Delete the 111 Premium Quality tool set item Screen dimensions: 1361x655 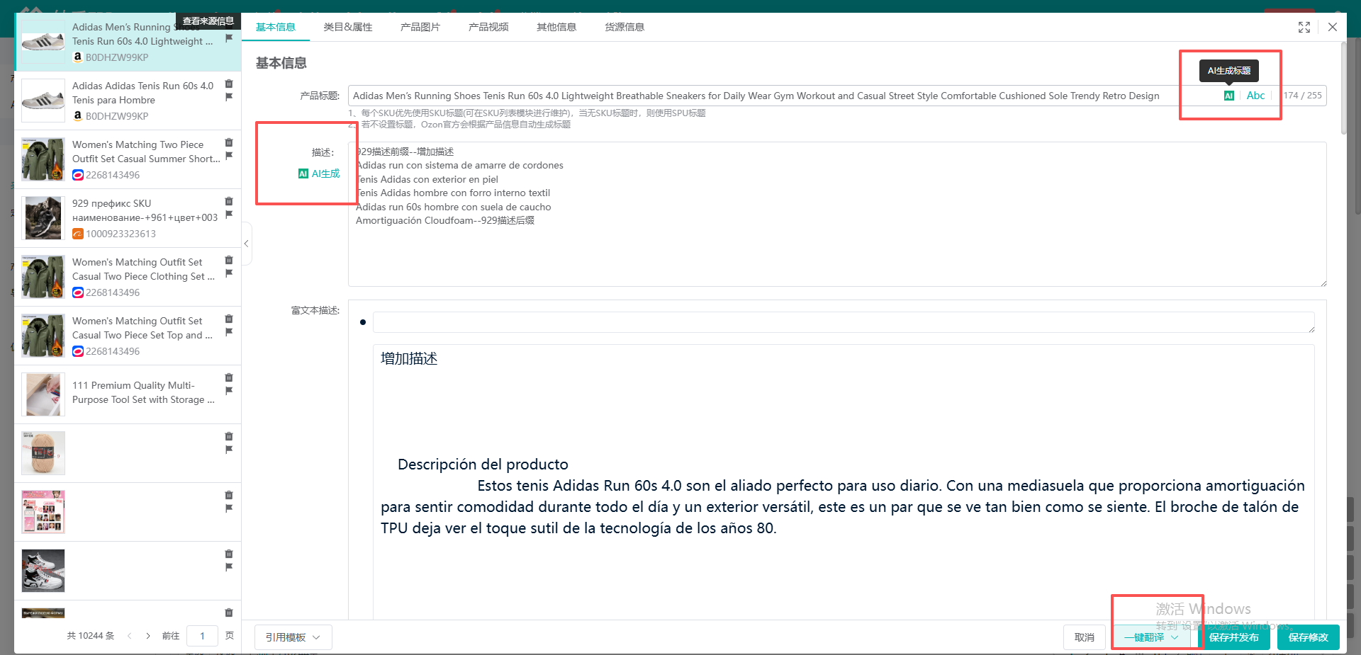pos(229,377)
